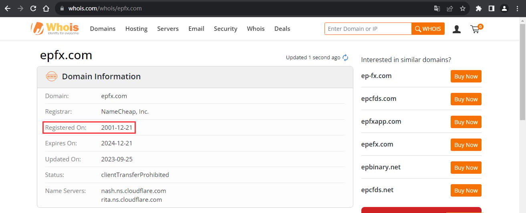Click the registrar value NameCheap, Inc.

pyautogui.click(x=125, y=112)
